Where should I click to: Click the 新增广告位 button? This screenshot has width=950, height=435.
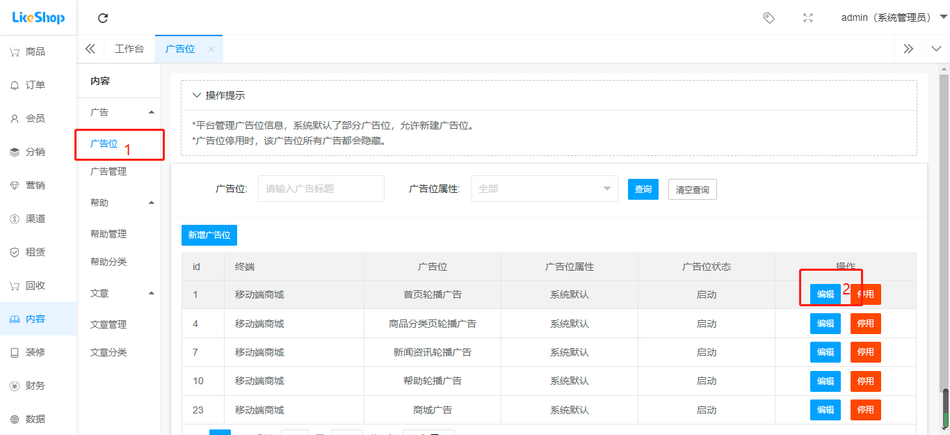(x=209, y=235)
